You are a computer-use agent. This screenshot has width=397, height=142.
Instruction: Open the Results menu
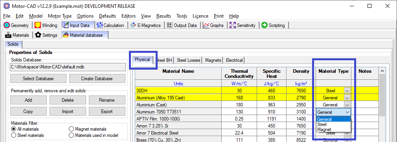(164, 16)
